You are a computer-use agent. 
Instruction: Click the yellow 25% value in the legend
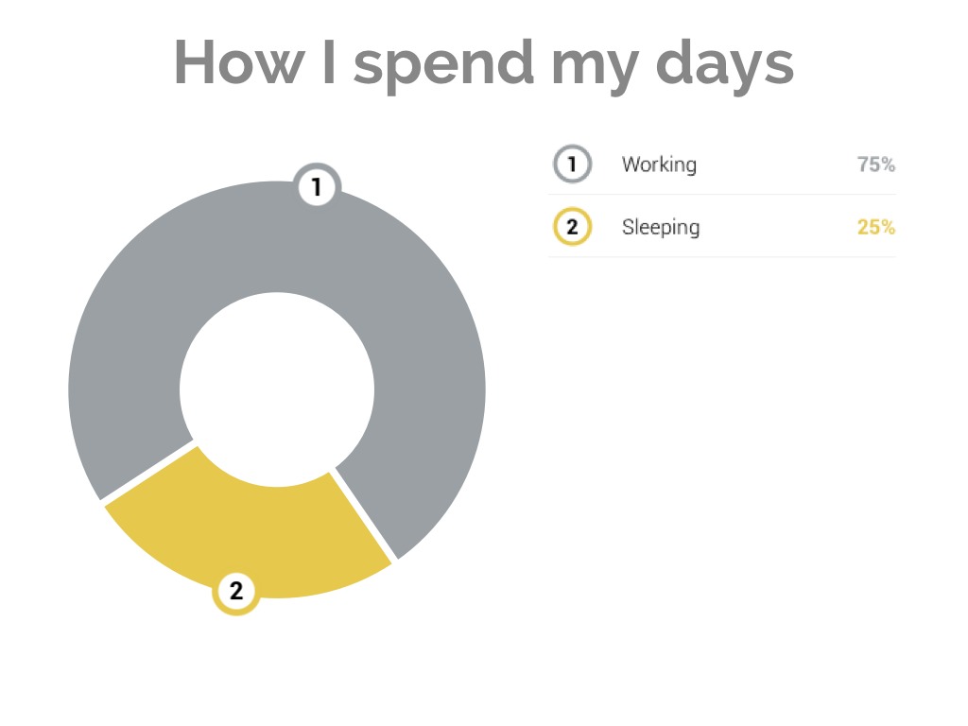pyautogui.click(x=875, y=227)
